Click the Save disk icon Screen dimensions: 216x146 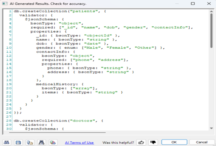pos(19,142)
